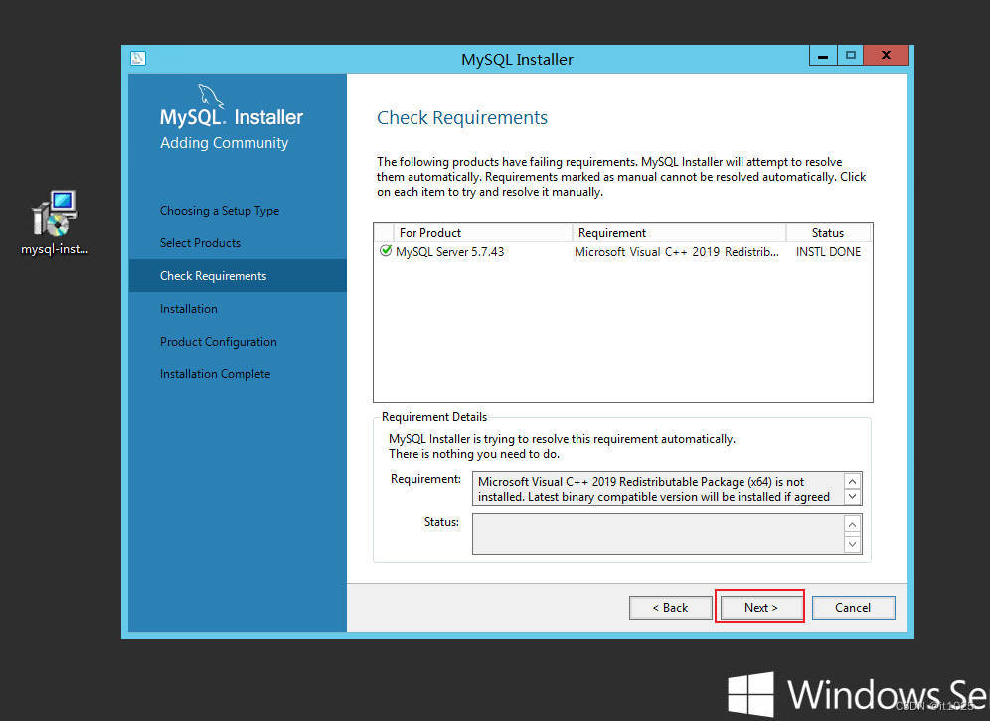Sort by the Requirement column header
990x721 pixels.
coord(679,232)
